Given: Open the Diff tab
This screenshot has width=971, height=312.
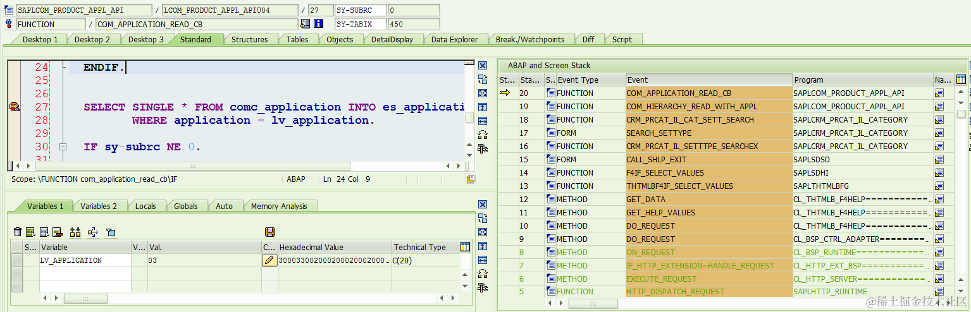Looking at the screenshot, I should 588,39.
